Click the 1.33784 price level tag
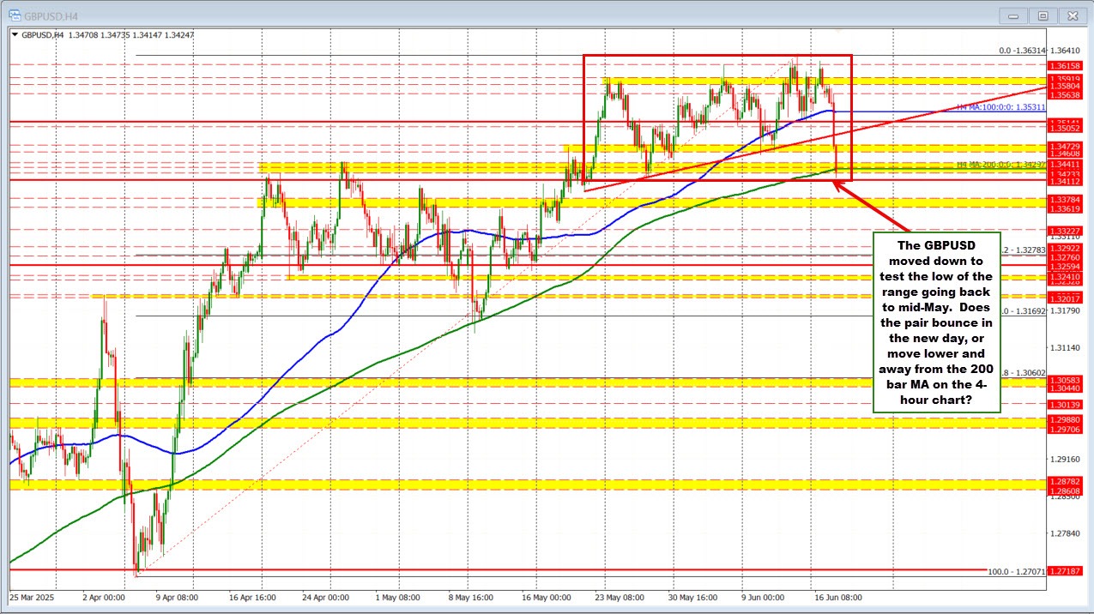This screenshot has width=1094, height=614. click(1064, 199)
